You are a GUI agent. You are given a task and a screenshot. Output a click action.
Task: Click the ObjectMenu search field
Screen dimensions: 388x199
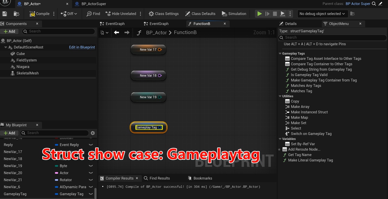coord(332,38)
